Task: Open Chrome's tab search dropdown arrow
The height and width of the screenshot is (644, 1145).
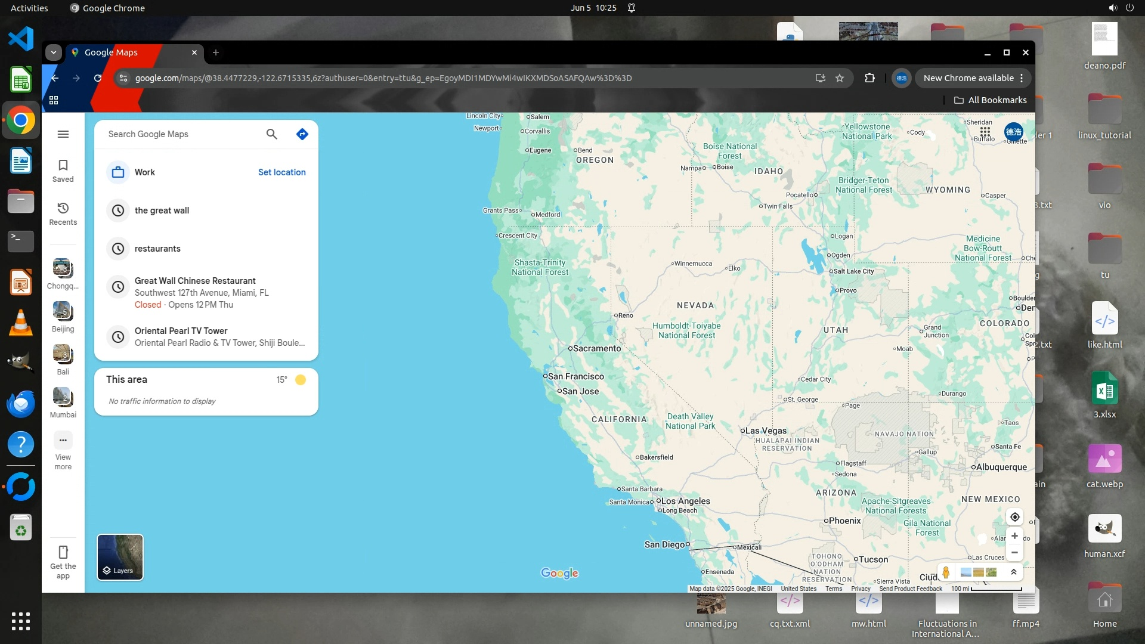Action: (x=54, y=52)
